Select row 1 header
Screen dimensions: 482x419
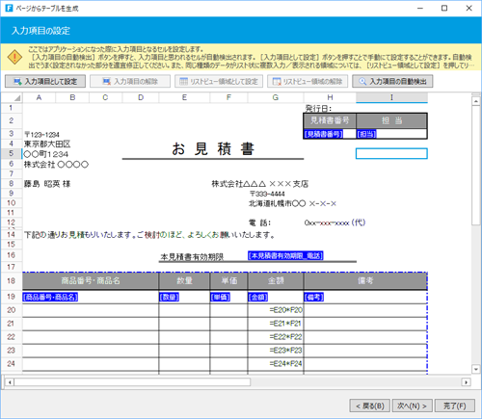(12, 108)
